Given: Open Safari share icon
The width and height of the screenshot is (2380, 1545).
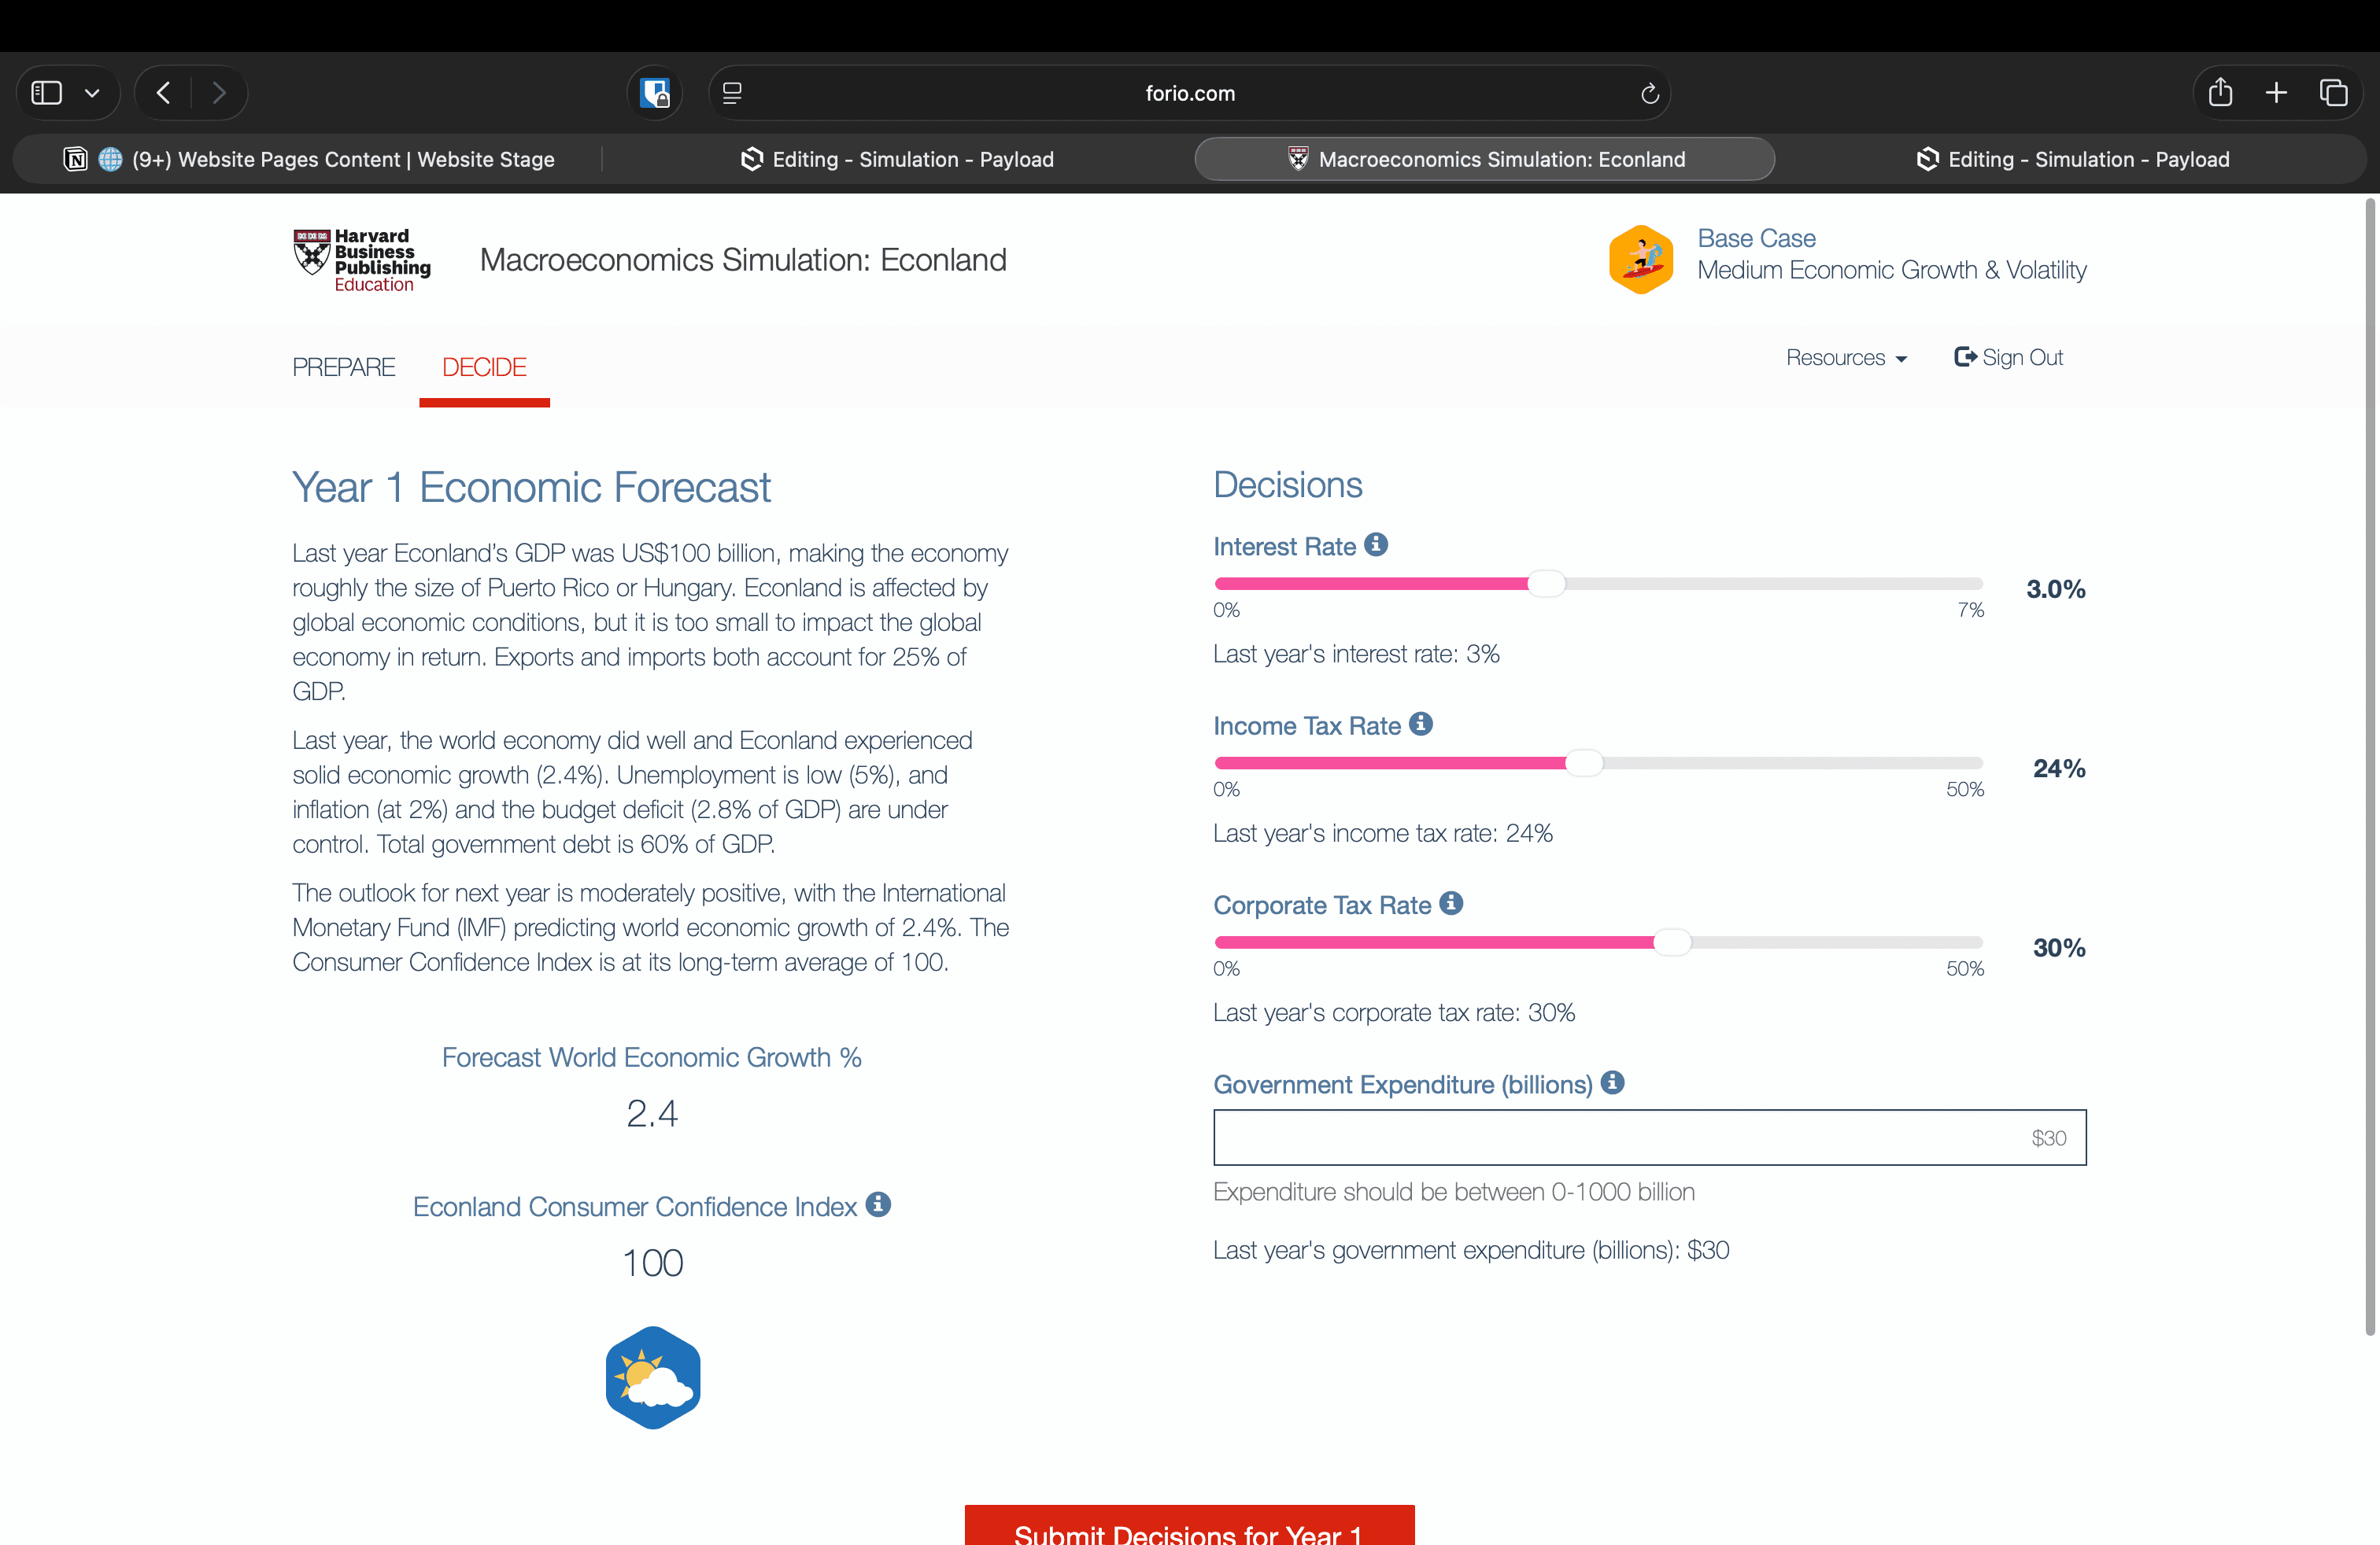Looking at the screenshot, I should (2220, 93).
